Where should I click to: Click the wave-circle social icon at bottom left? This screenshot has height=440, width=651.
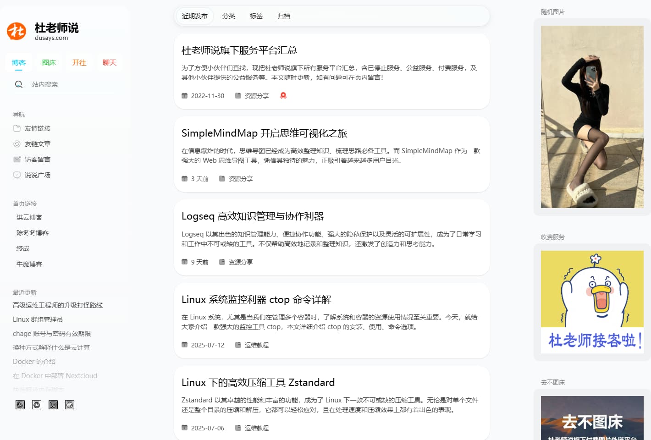coord(70,405)
